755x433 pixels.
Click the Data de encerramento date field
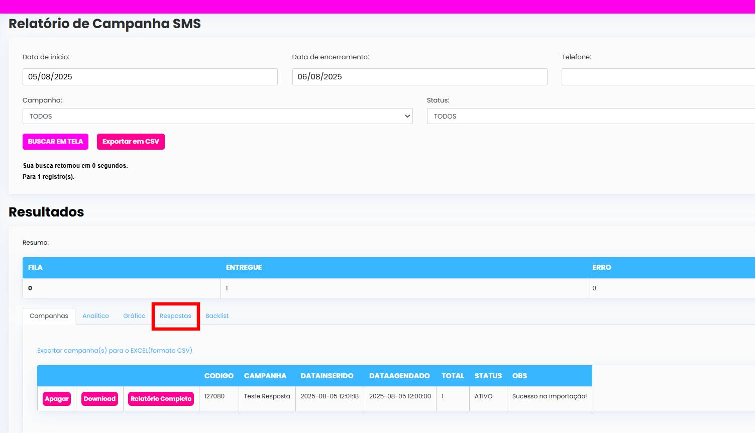click(419, 77)
